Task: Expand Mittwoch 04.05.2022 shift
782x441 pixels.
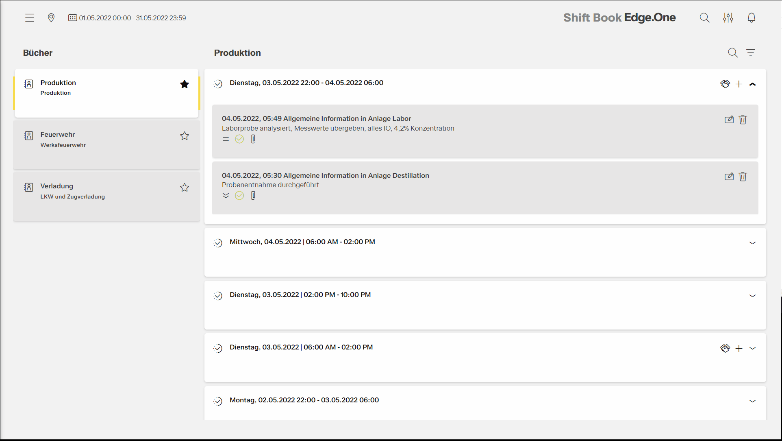Action: click(752, 243)
